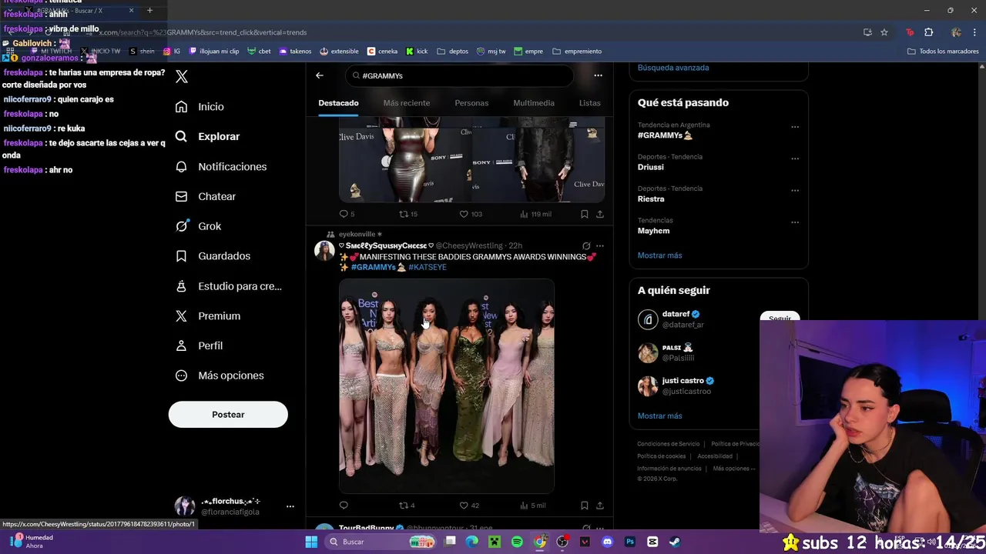
Task: View analytics showing 119 mil
Action: tap(535, 214)
